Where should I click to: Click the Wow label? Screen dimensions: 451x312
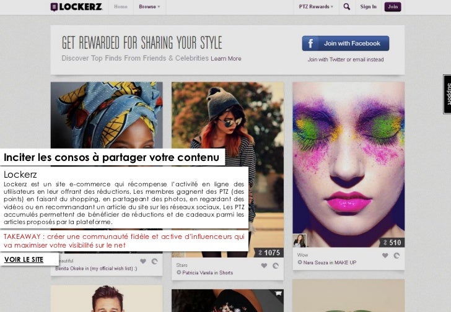pyautogui.click(x=302, y=255)
